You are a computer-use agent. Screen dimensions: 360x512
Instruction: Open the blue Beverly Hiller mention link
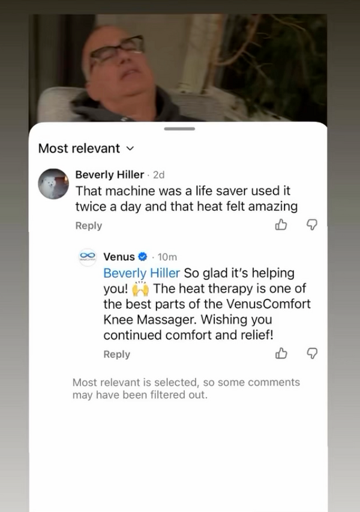(142, 273)
